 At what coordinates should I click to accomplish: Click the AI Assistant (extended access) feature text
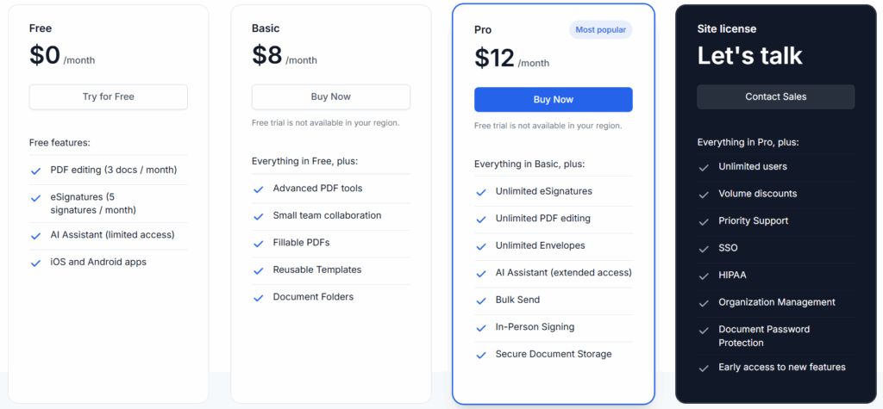coord(563,272)
